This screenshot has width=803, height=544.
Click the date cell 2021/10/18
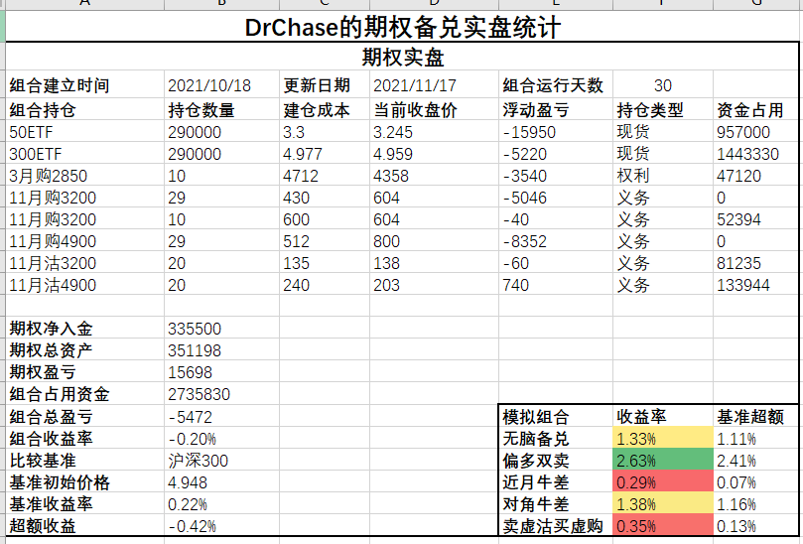pyautogui.click(x=221, y=85)
